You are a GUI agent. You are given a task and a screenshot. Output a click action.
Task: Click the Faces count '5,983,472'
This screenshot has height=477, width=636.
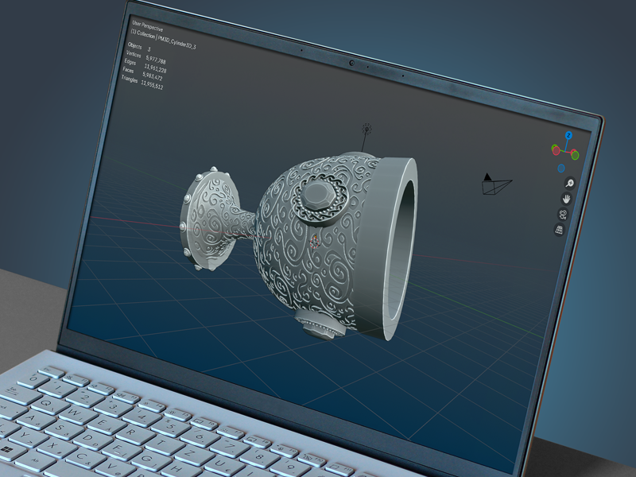pyautogui.click(x=153, y=76)
